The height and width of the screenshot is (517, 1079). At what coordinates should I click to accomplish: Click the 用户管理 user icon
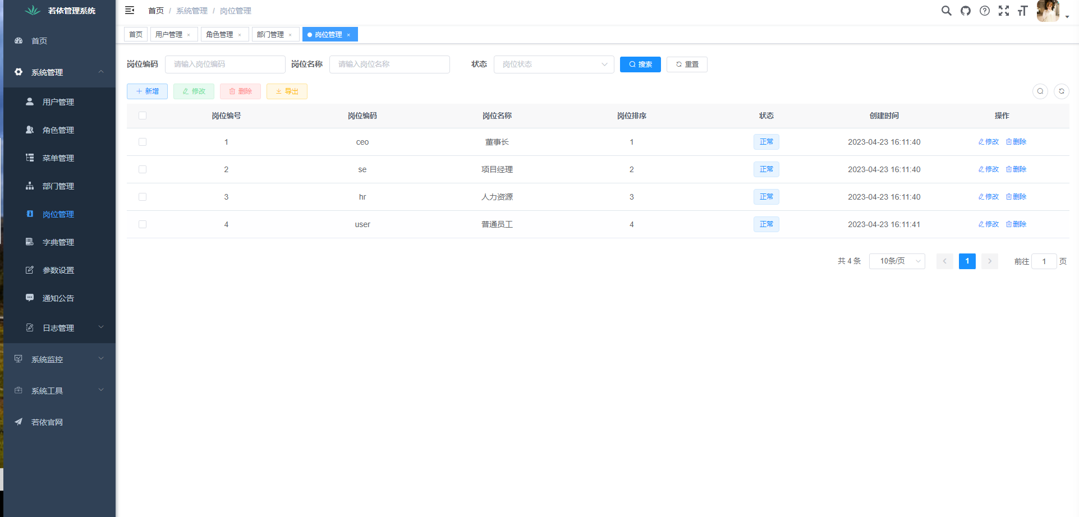click(30, 101)
